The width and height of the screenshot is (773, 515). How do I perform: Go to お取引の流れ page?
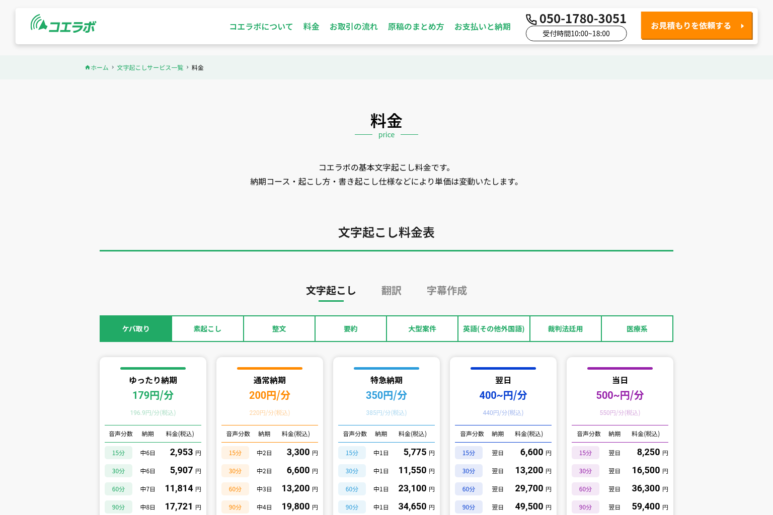pos(354,27)
